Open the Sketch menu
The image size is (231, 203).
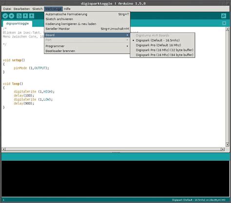pyautogui.click(x=38, y=9)
